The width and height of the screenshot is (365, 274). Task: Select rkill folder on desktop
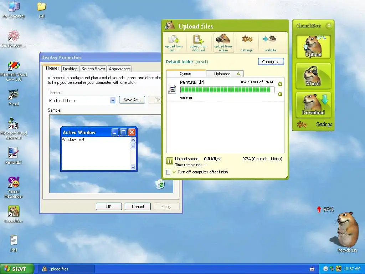(x=42, y=10)
